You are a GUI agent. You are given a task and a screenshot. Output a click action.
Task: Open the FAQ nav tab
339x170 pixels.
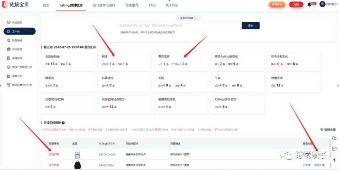(x=152, y=5)
